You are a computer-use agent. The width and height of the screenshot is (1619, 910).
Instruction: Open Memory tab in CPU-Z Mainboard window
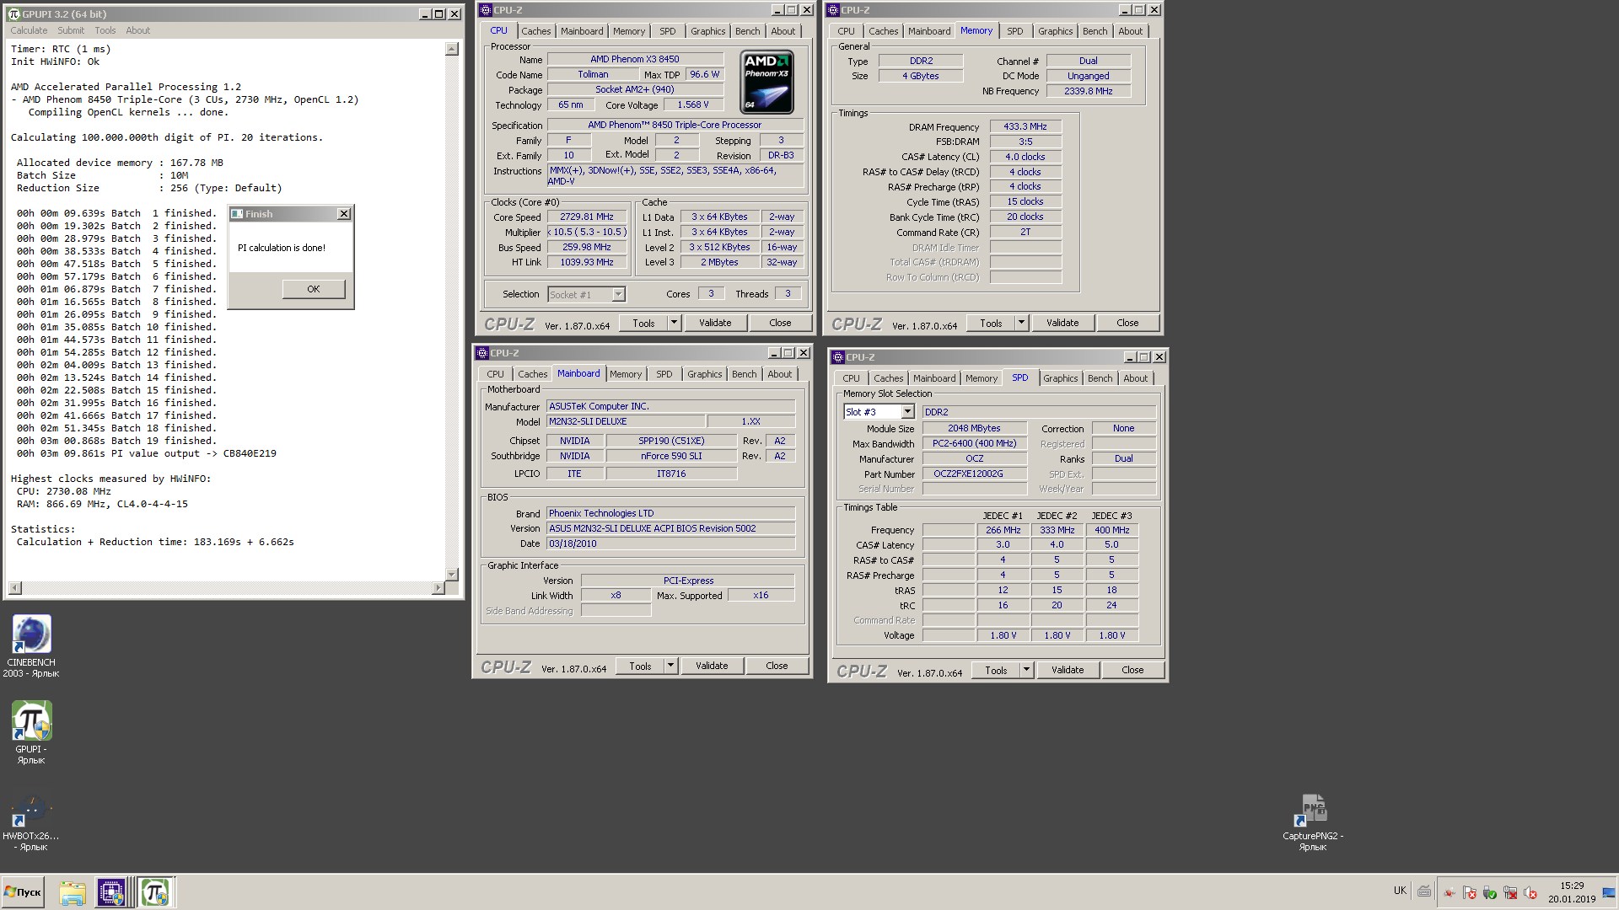(x=626, y=374)
